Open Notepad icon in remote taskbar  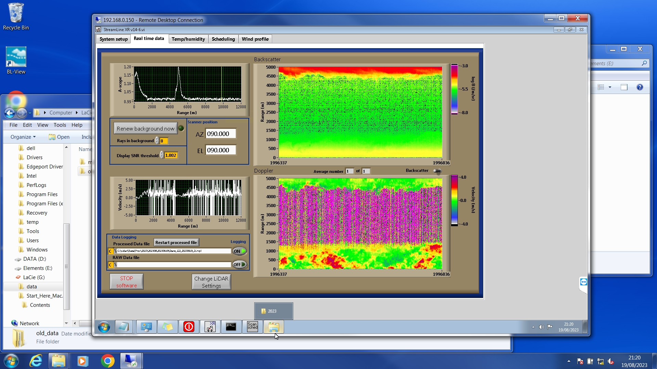(x=123, y=327)
